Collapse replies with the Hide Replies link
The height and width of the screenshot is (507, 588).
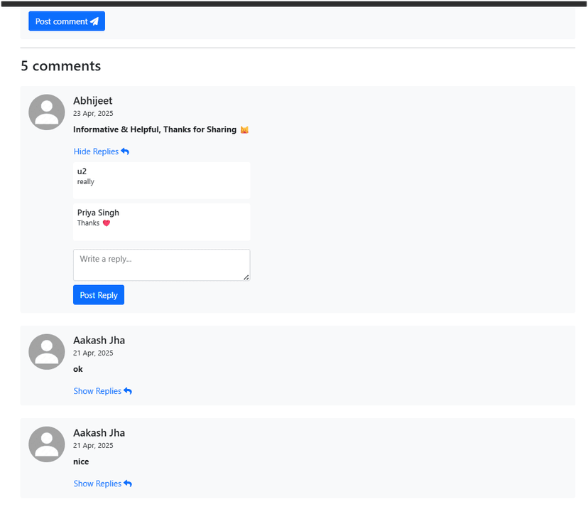[96, 151]
